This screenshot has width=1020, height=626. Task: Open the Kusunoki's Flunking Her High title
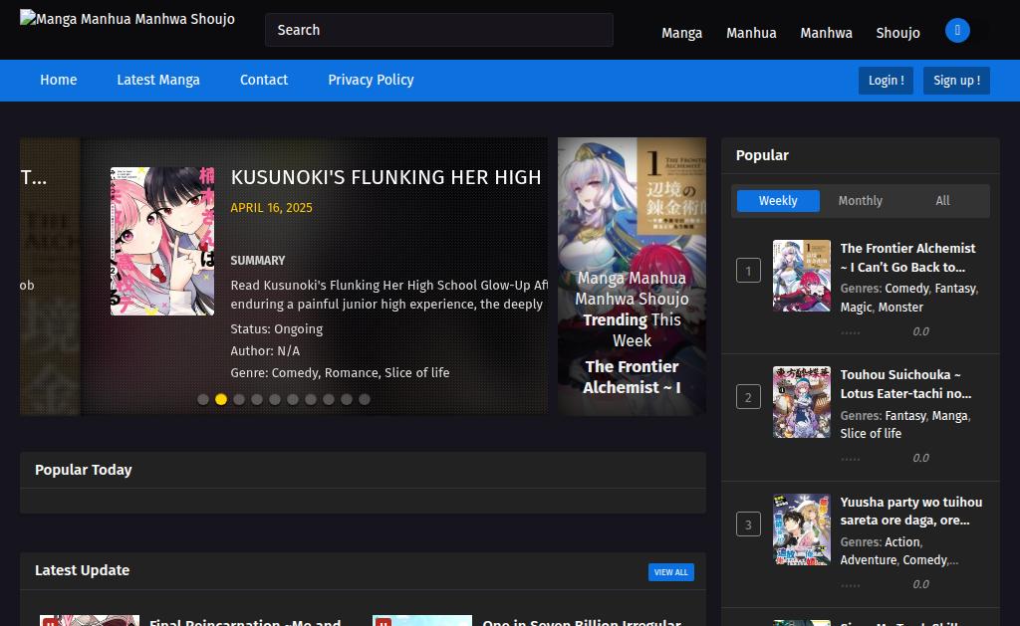[x=385, y=177]
